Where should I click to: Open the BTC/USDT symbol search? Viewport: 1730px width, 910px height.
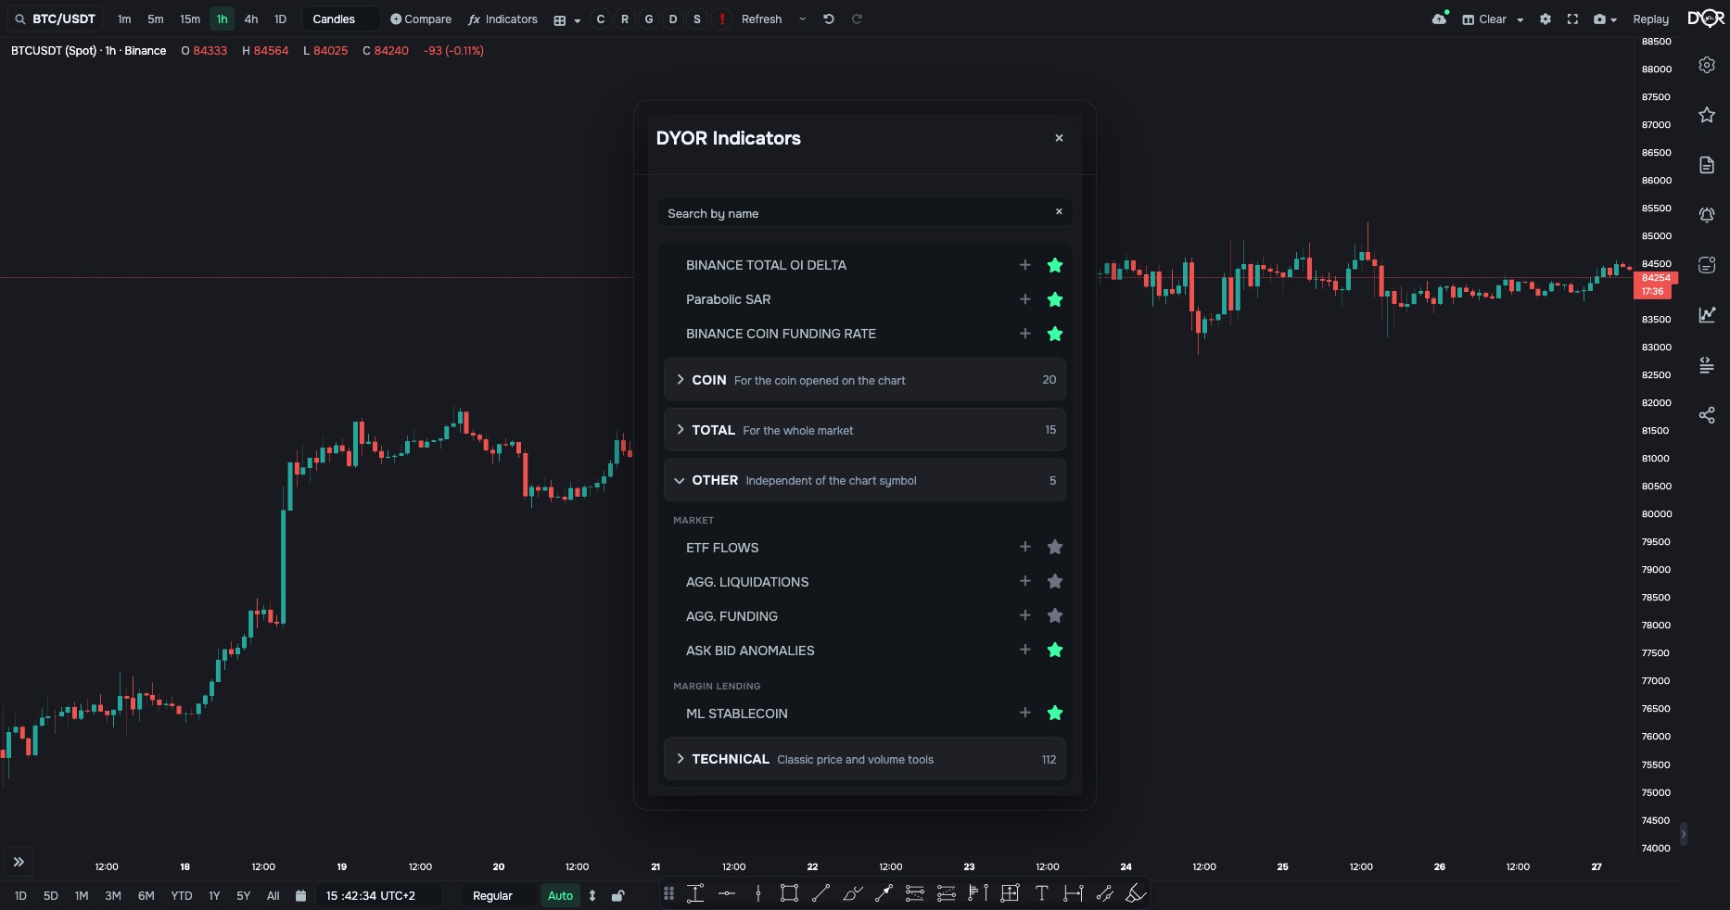coord(56,19)
